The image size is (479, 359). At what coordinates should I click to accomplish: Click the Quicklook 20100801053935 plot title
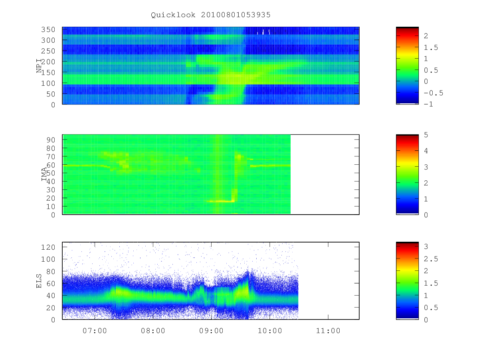pyautogui.click(x=211, y=15)
